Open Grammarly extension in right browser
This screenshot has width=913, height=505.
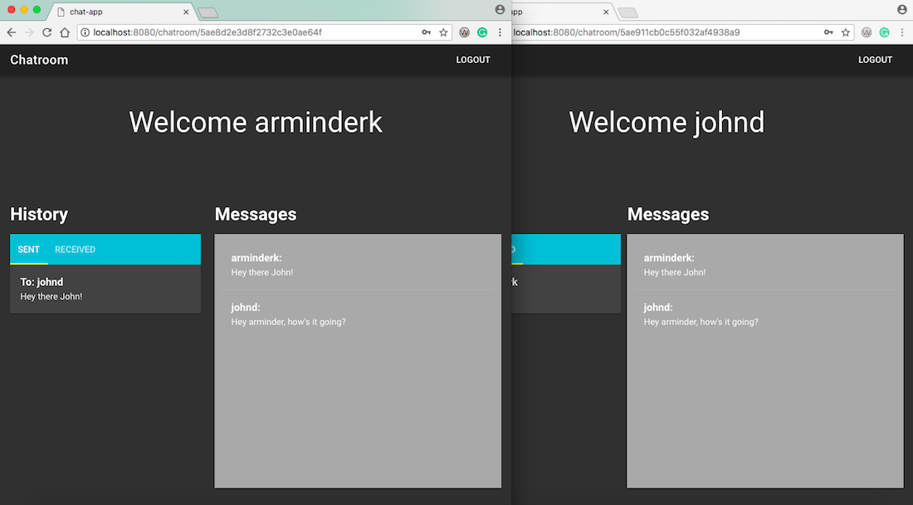coord(885,32)
